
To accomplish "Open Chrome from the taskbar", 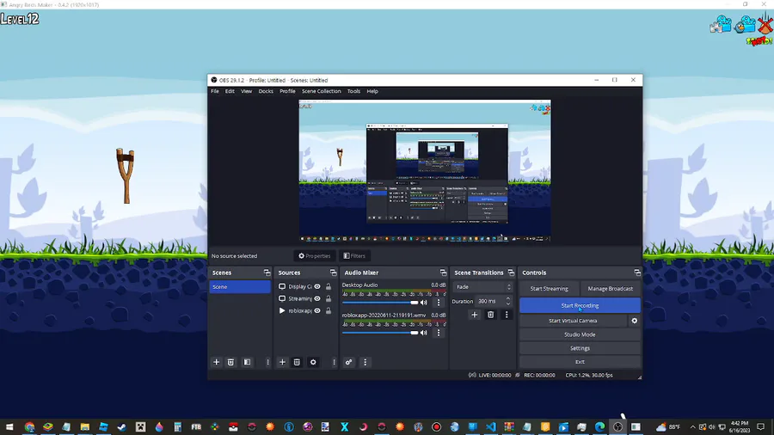I will click(29, 426).
